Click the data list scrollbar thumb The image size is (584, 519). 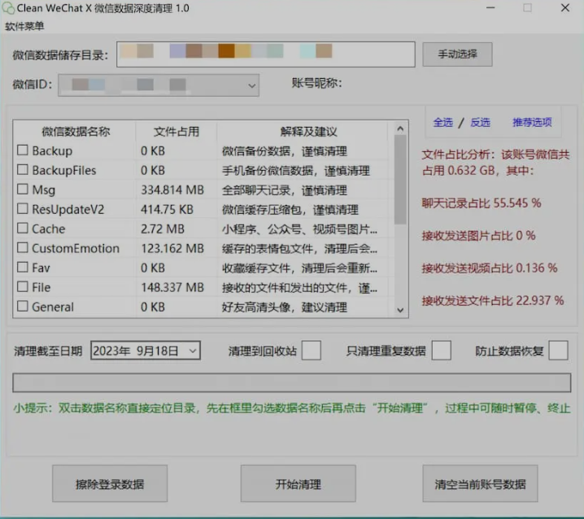pos(400,180)
